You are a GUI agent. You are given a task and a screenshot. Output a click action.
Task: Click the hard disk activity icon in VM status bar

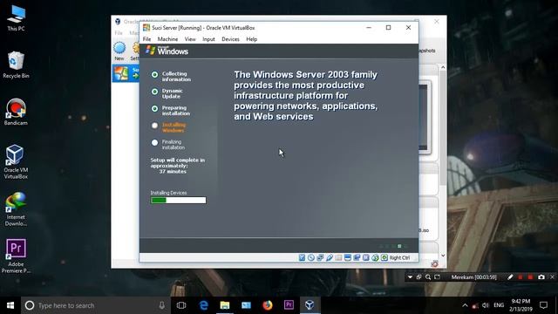pos(302,257)
